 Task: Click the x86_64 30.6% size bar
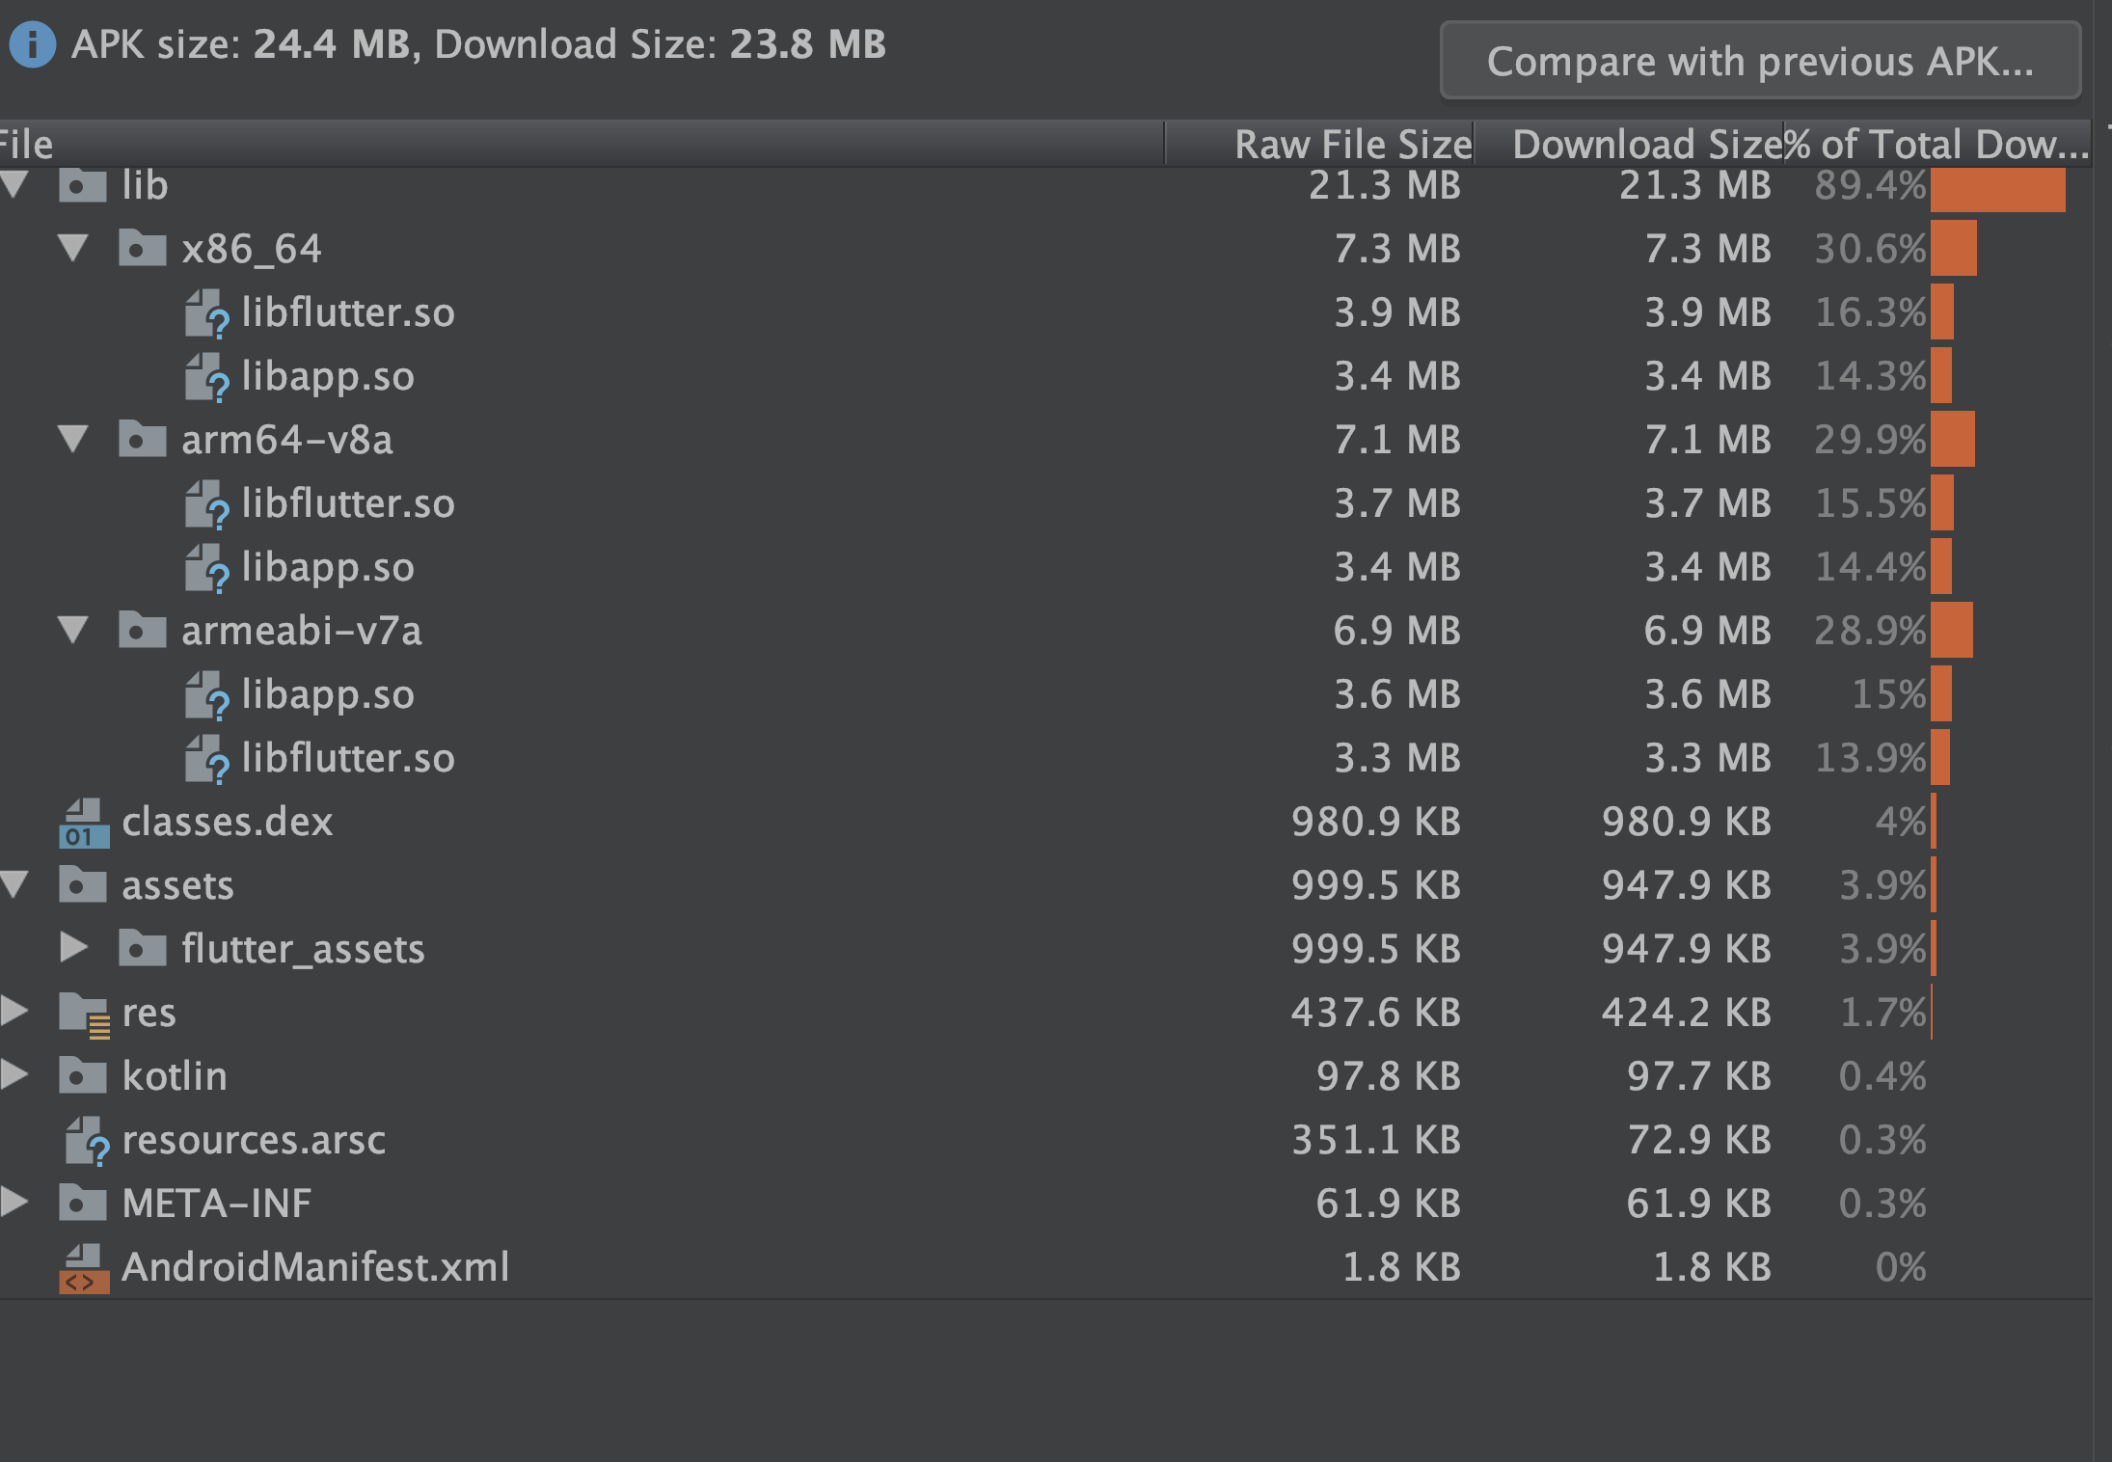pos(1954,248)
